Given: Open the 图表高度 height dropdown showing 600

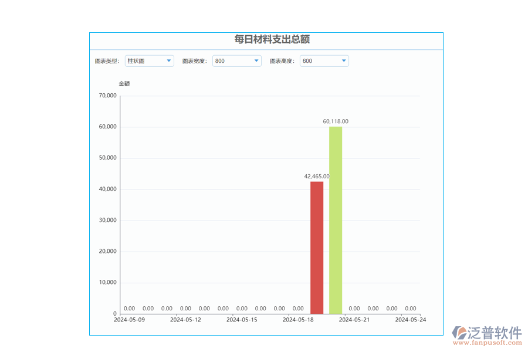Looking at the screenshot, I should [x=324, y=60].
